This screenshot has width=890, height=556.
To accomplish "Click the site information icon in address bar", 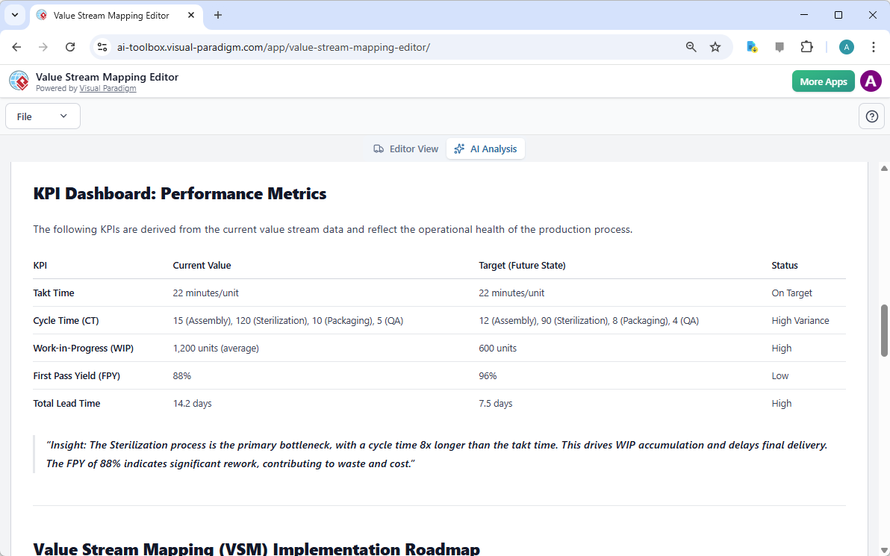I will coord(103,47).
